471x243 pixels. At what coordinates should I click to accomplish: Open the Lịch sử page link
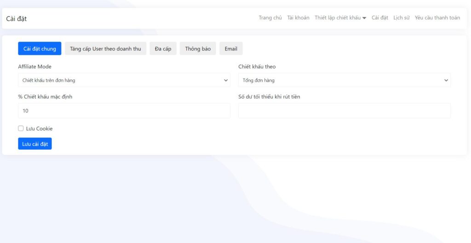[402, 18]
